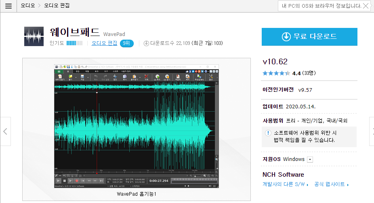Screen dimensions: 374x203
Task: Visit the 공식 웹사이트 link
Action: (x=331, y=184)
